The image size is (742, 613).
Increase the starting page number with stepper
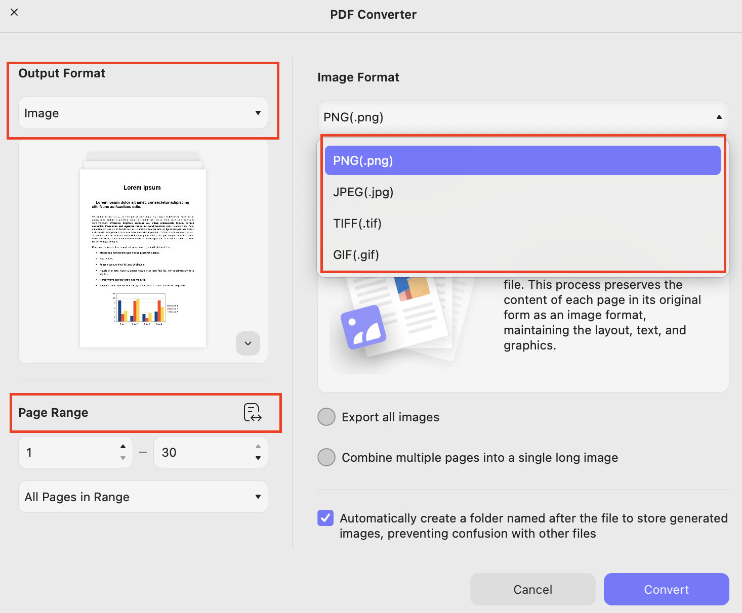(x=122, y=447)
